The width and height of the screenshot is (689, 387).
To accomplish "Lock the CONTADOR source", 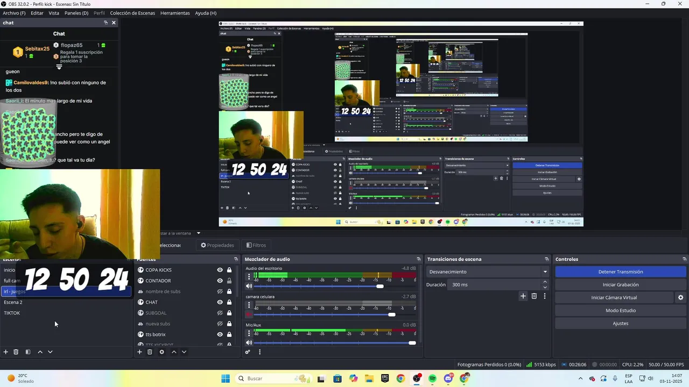I will tap(229, 281).
